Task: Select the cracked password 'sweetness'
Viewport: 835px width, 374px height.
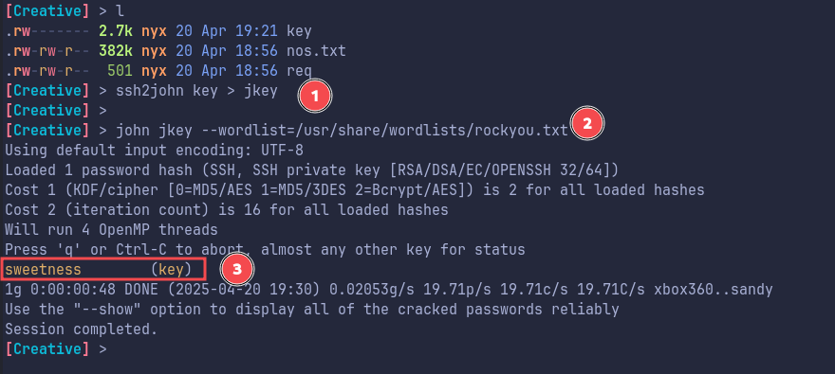Action: (43, 270)
